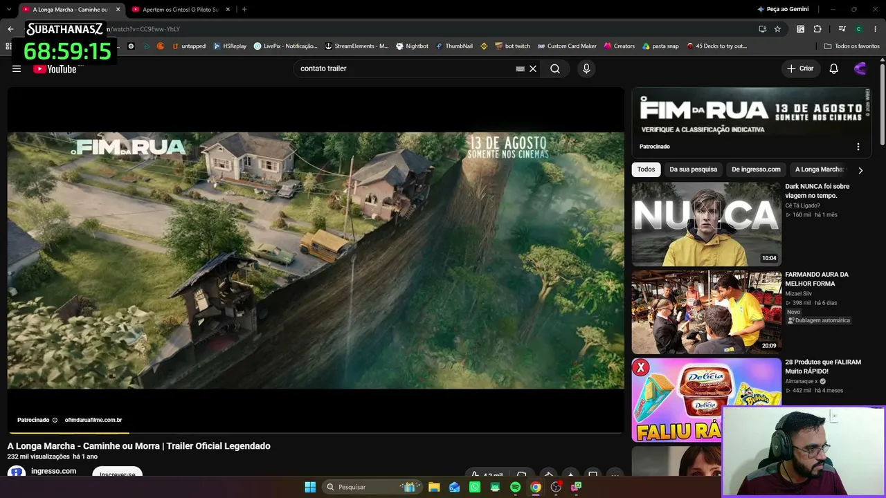The image size is (886, 498).
Task: Open the 'untapped' bookmark
Action: pyautogui.click(x=188, y=46)
